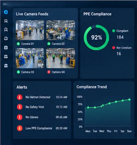Open the No Safety Vest alert
Screen dimensions: 137x145
tap(42, 107)
